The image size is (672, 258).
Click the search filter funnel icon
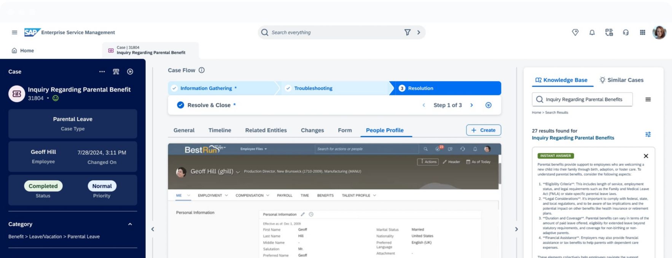(407, 33)
